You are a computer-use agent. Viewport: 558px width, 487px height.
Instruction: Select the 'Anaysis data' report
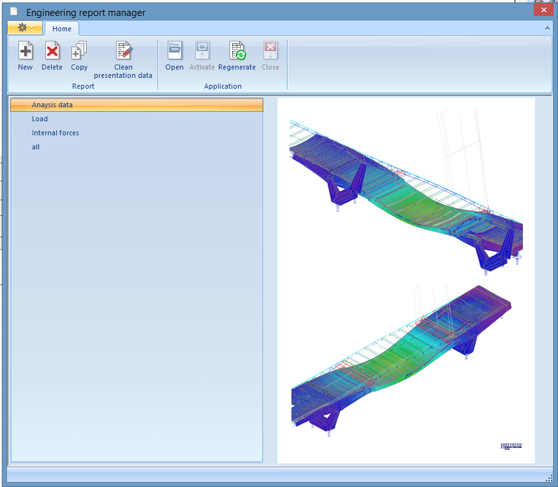(x=136, y=105)
